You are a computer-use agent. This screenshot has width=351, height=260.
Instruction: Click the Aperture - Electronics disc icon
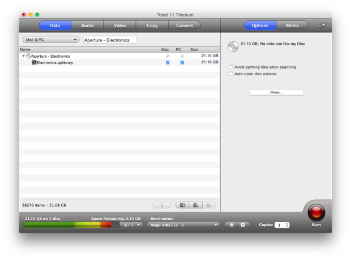point(28,56)
